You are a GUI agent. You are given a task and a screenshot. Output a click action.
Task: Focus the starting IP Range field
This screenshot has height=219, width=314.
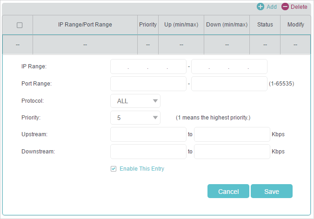pos(148,66)
